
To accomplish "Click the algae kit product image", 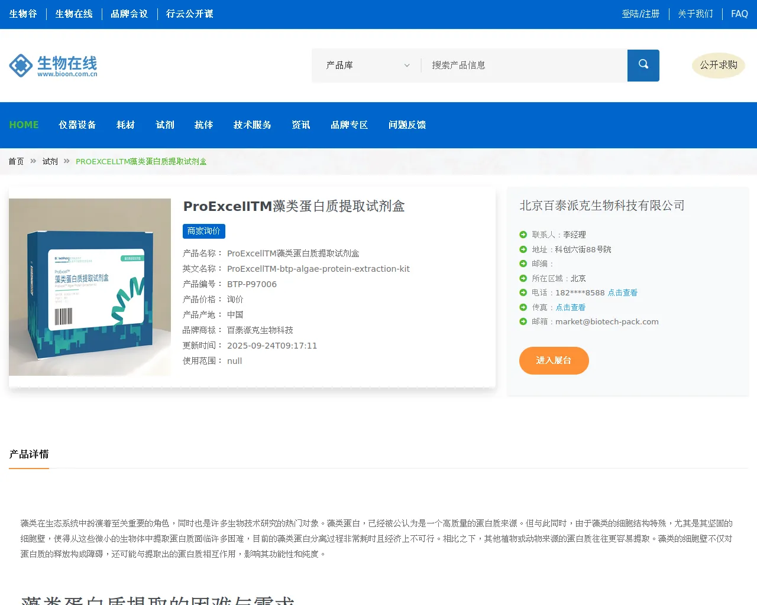I will (90, 287).
